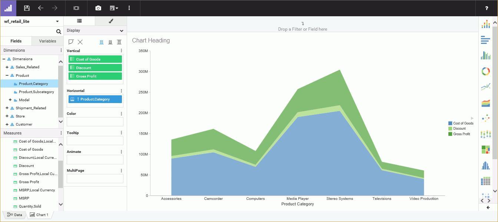Screen dimensions: 498x222
Task: Take a snapshot with the camera icon
Action: pyautogui.click(x=98, y=8)
